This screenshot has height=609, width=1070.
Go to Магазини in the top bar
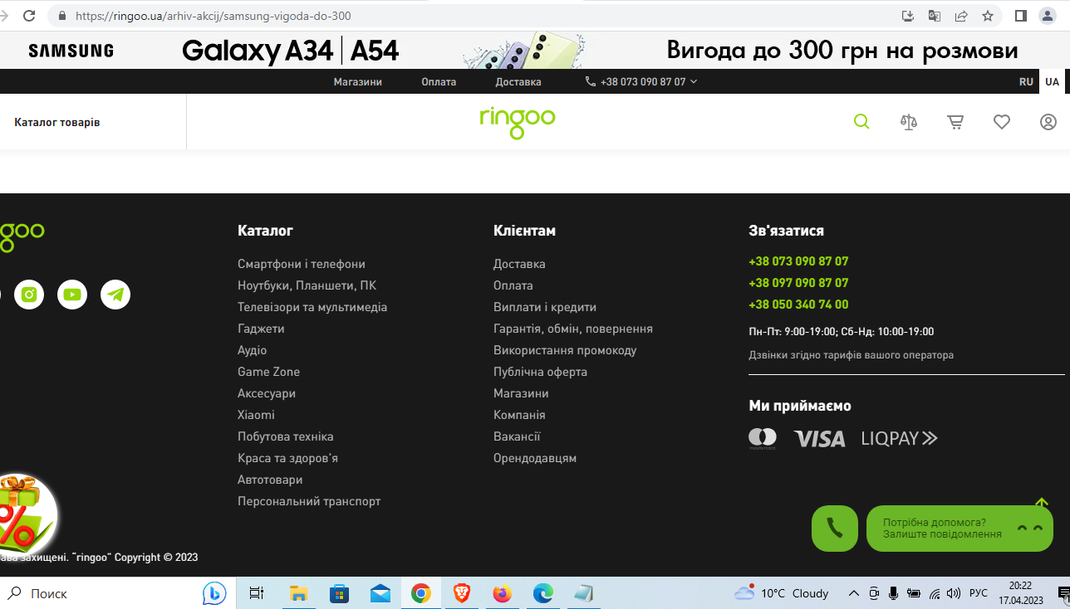coord(357,82)
